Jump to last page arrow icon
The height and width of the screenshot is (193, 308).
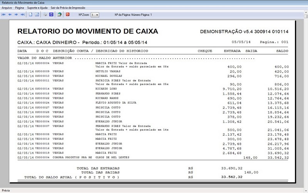click(x=23, y=15)
